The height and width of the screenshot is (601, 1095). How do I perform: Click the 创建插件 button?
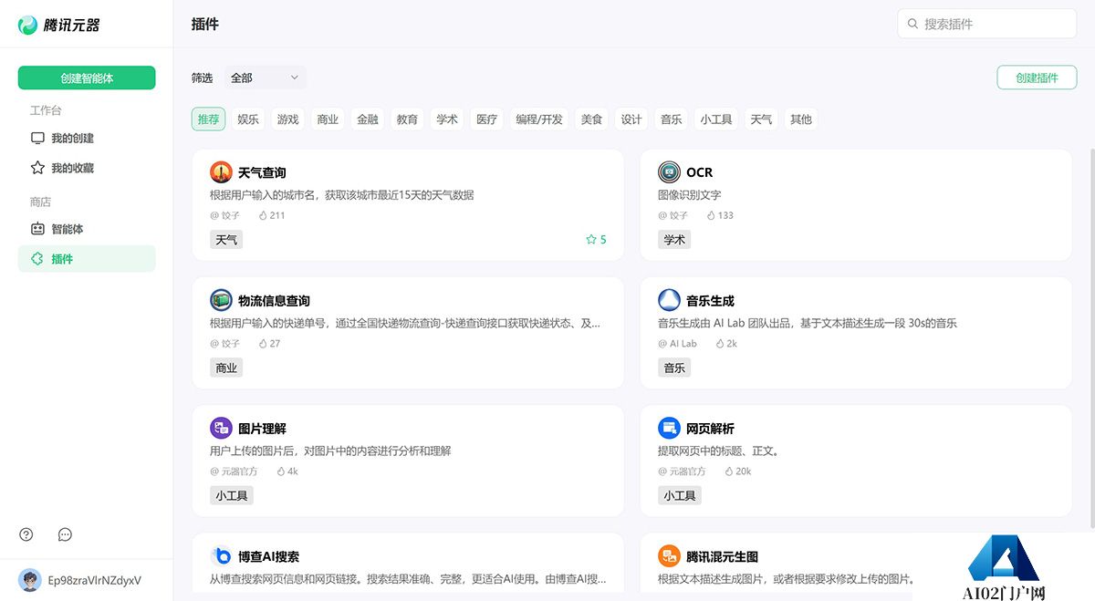tap(1037, 78)
